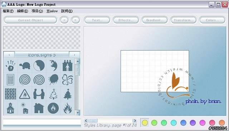This screenshot has height=131, width=229.
Task: Select the solid house icon
Action: pos(39,108)
